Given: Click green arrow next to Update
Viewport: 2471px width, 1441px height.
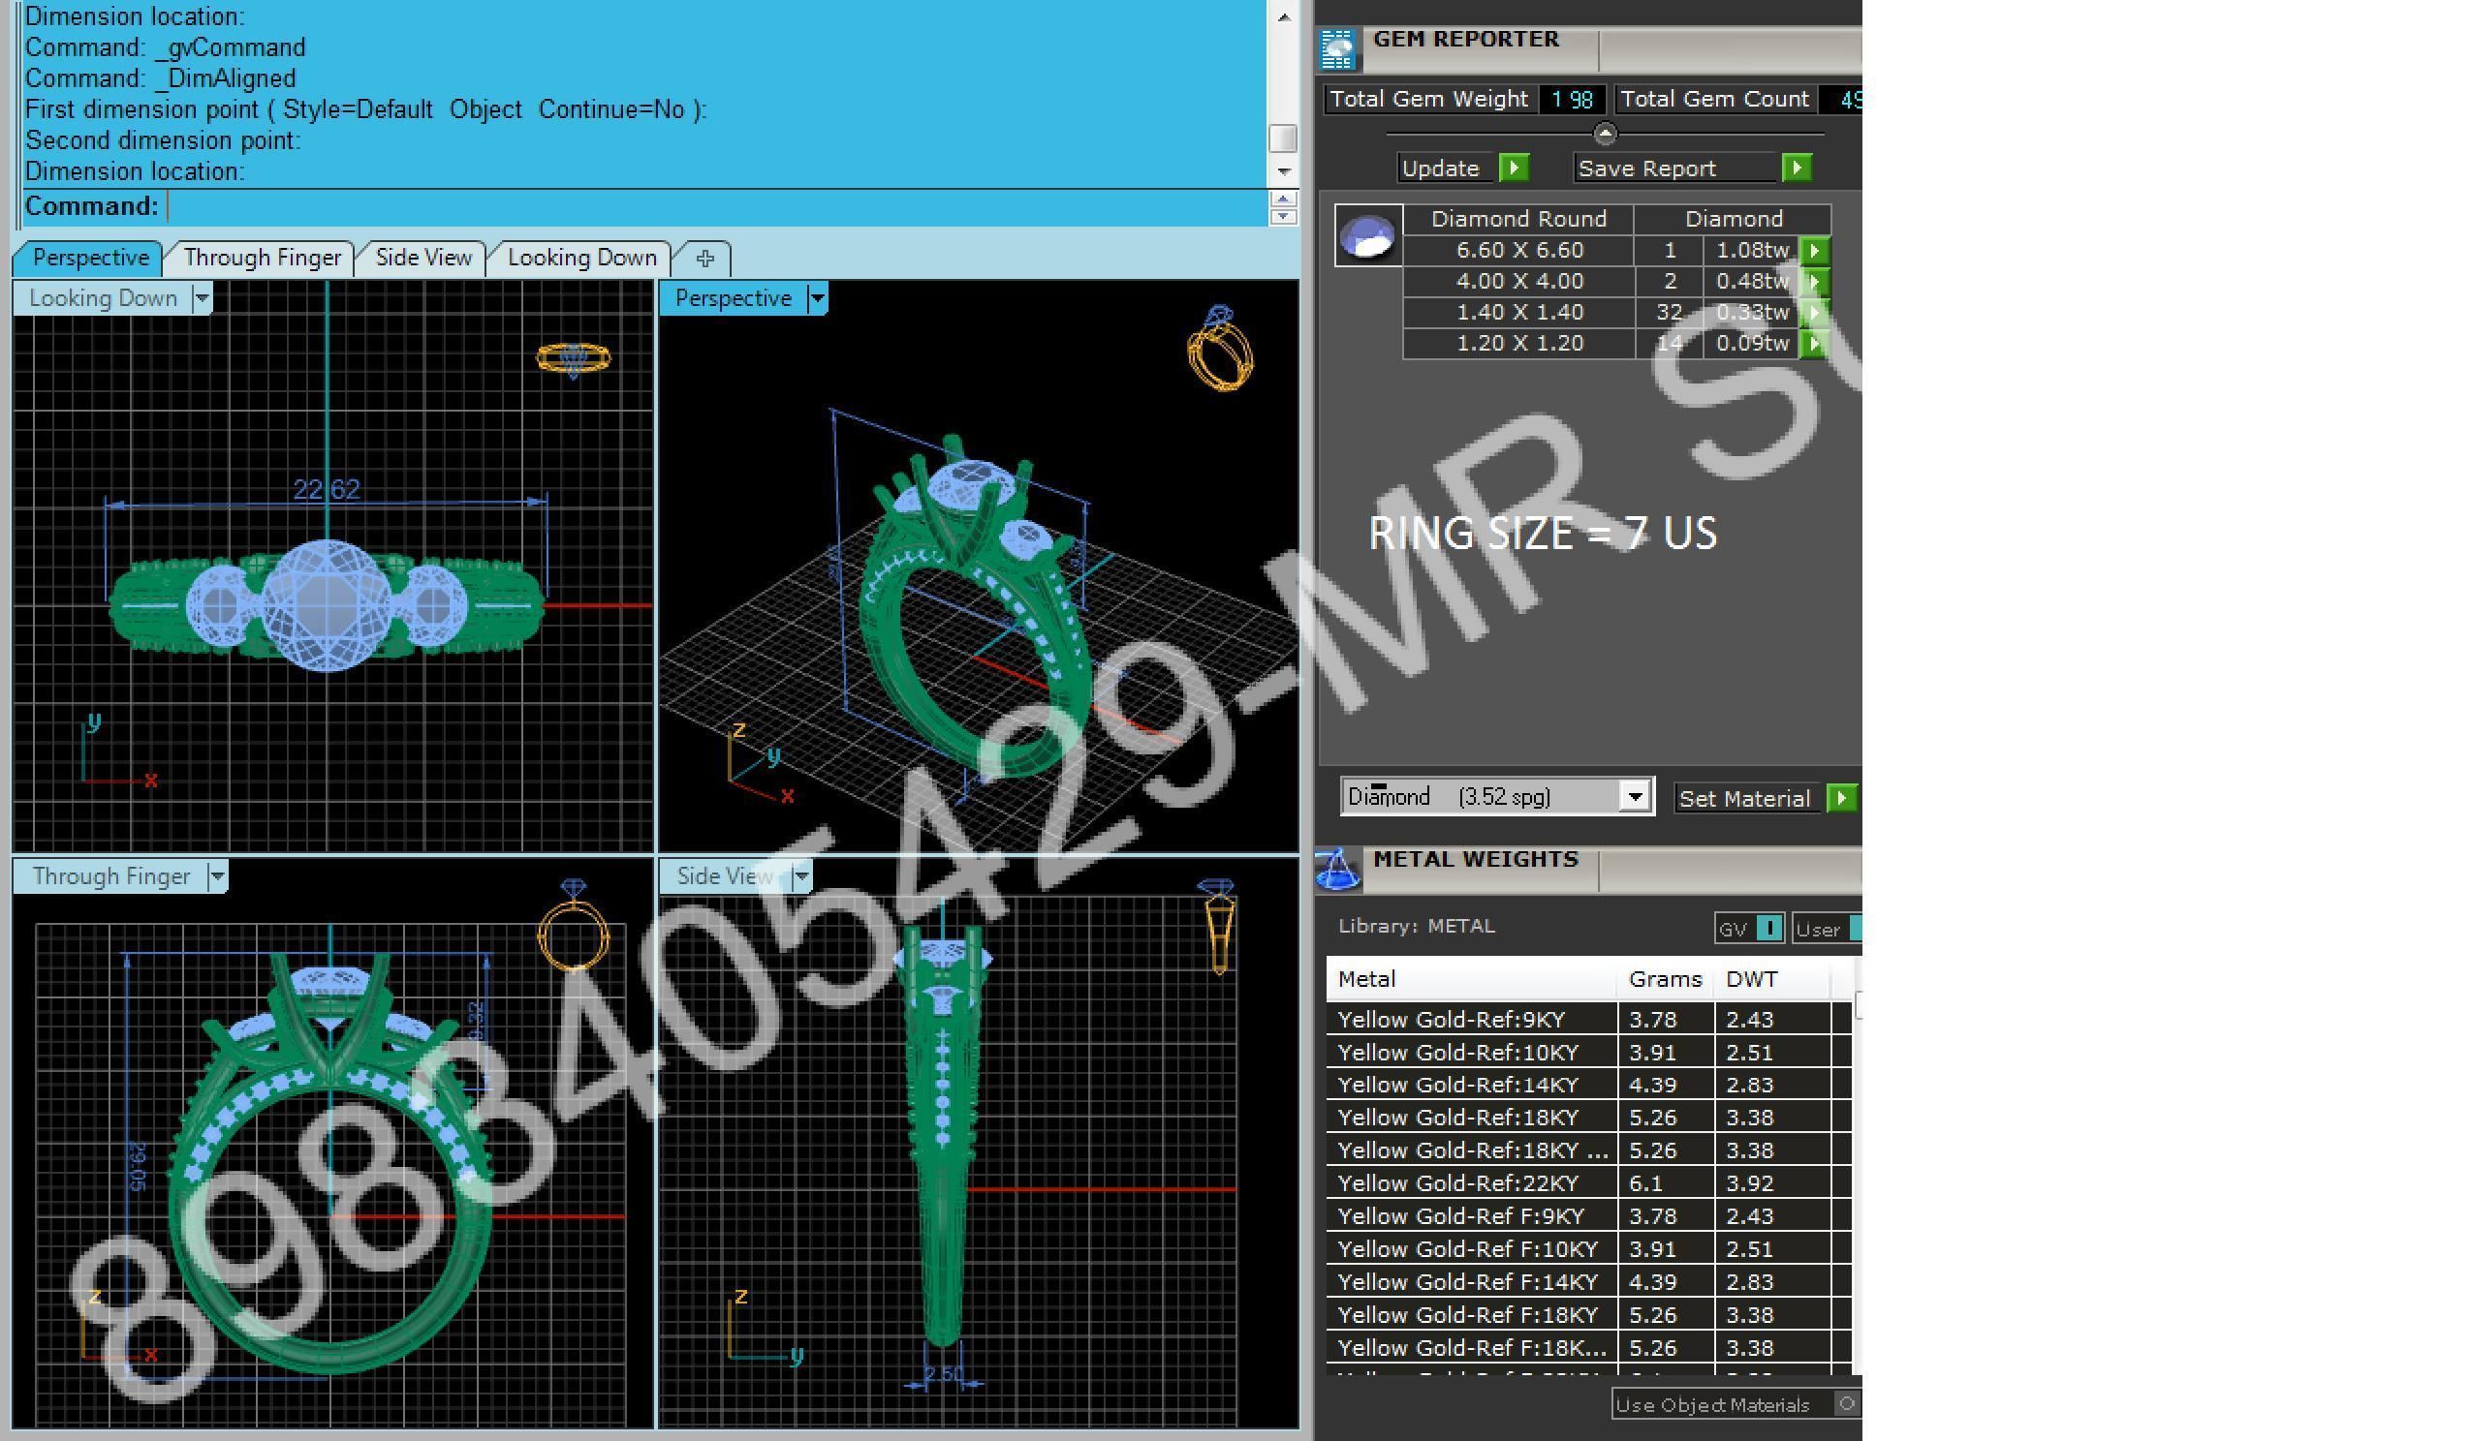Looking at the screenshot, I should coord(1513,169).
